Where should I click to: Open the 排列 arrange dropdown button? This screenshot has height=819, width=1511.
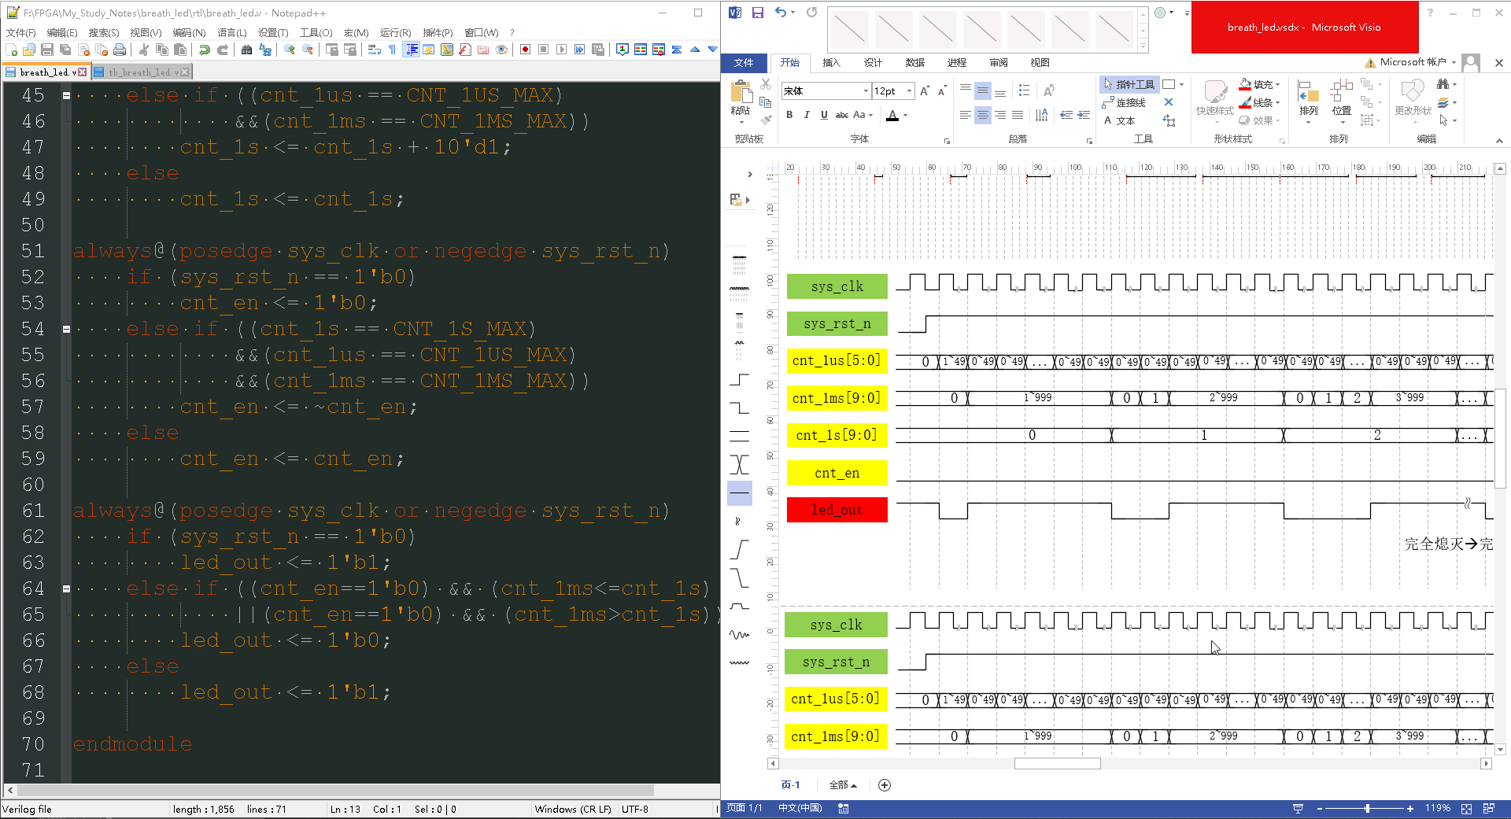coord(1309,101)
